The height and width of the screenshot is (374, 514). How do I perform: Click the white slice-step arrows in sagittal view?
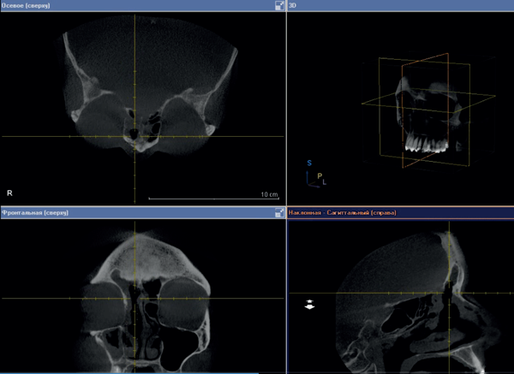click(x=310, y=304)
